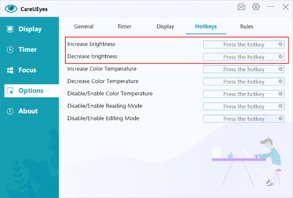Open the Display tab in the top tab row
Screen dimensions: 293x198
point(165,26)
